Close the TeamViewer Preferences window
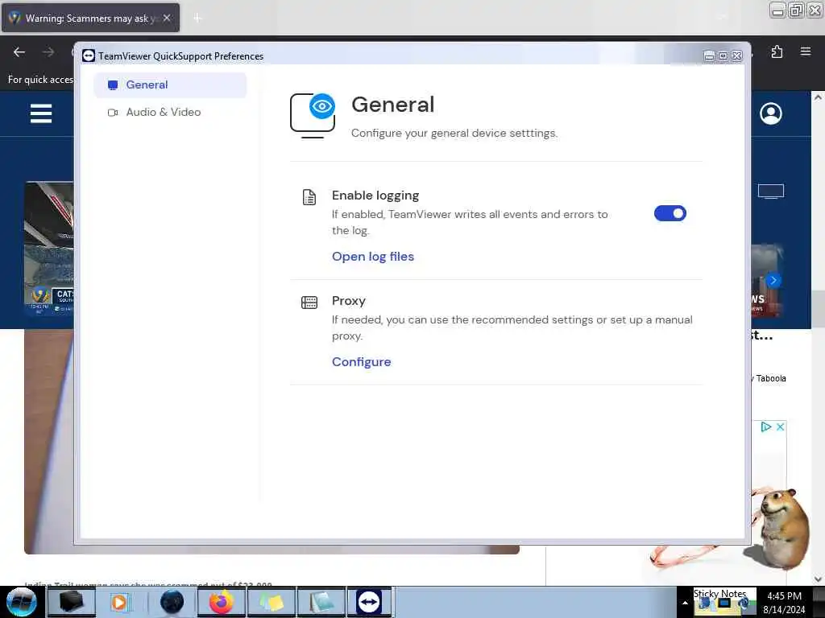This screenshot has width=825, height=618. pyautogui.click(x=737, y=56)
